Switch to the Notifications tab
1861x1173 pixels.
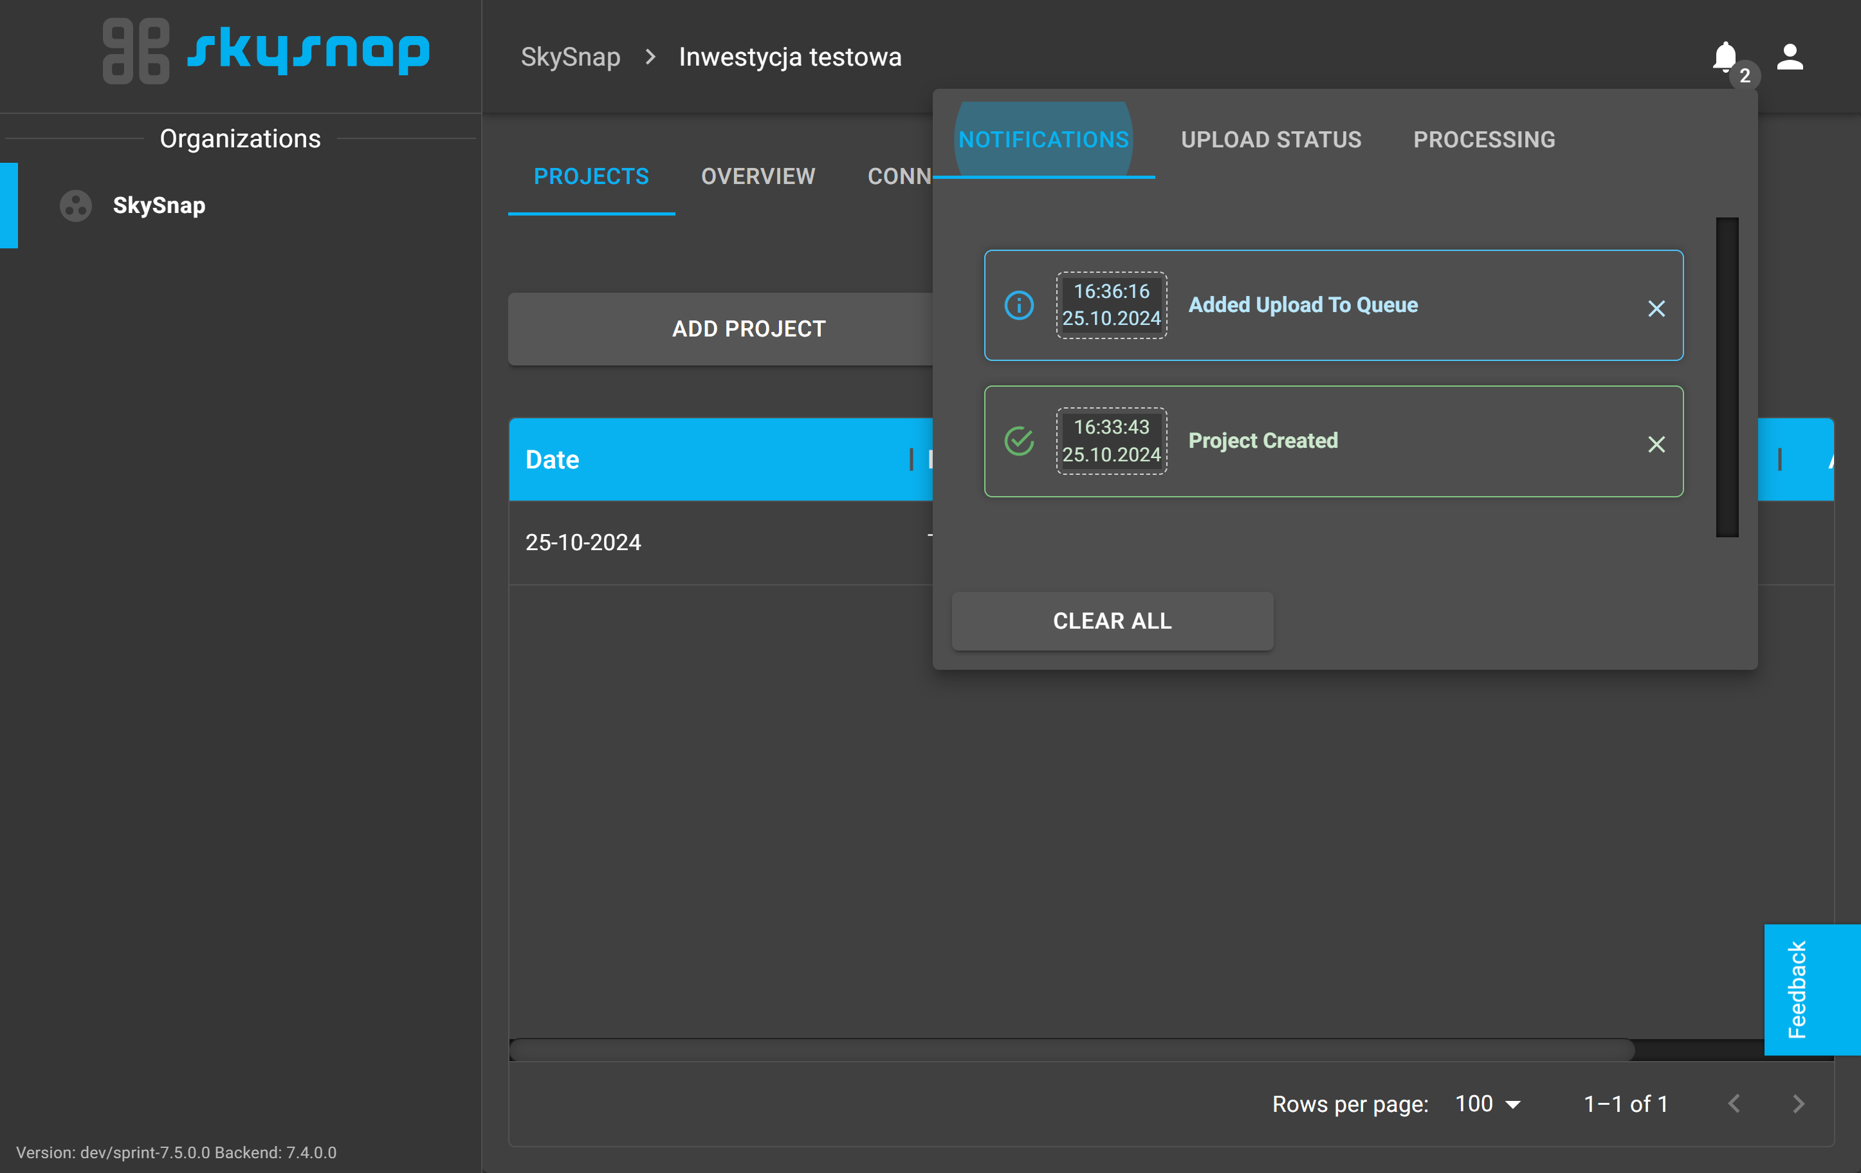click(x=1043, y=140)
